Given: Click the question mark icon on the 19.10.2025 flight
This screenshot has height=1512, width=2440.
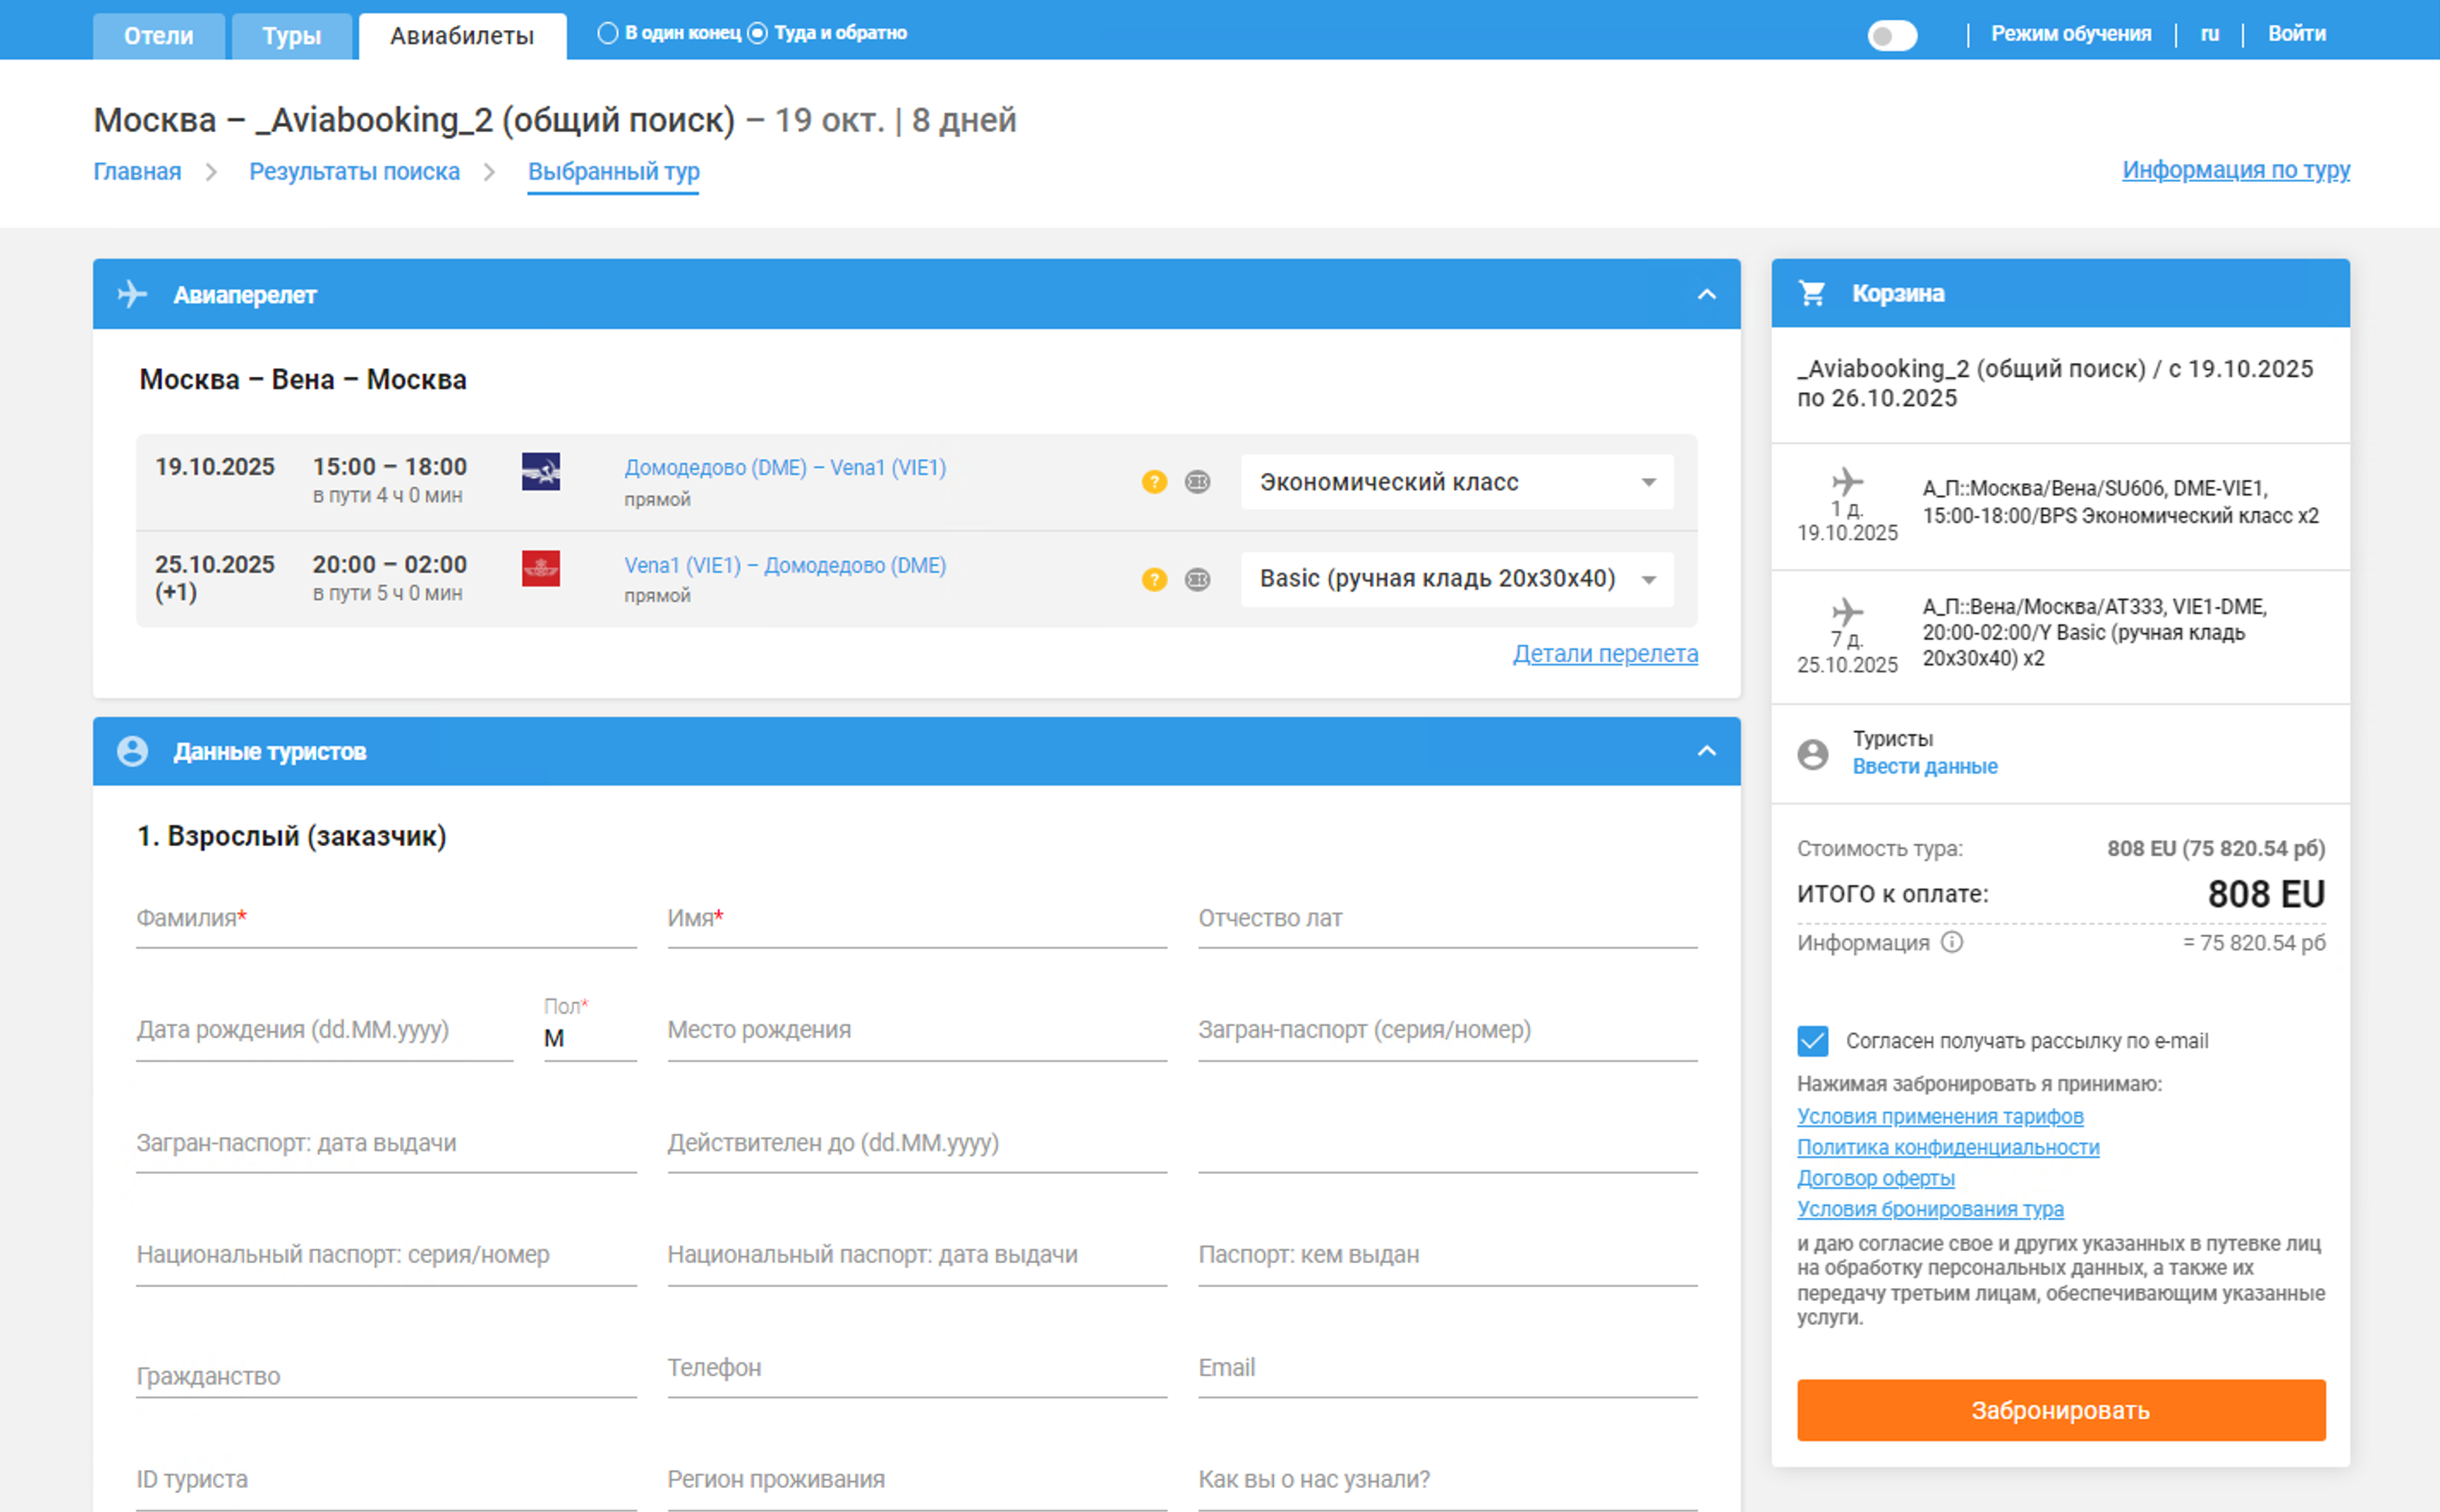Looking at the screenshot, I should click(1154, 482).
